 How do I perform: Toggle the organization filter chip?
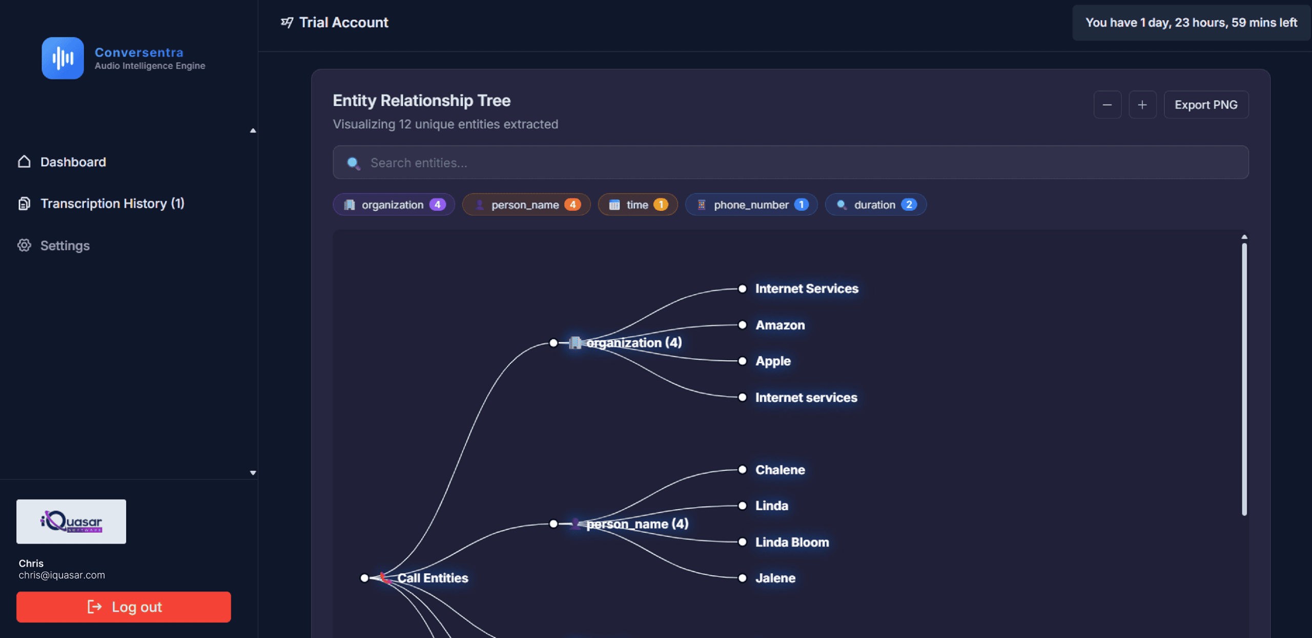(393, 205)
